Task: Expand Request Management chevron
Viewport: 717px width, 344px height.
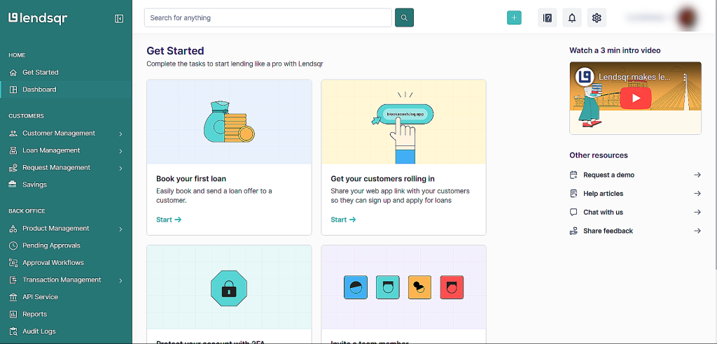Action: tap(120, 168)
